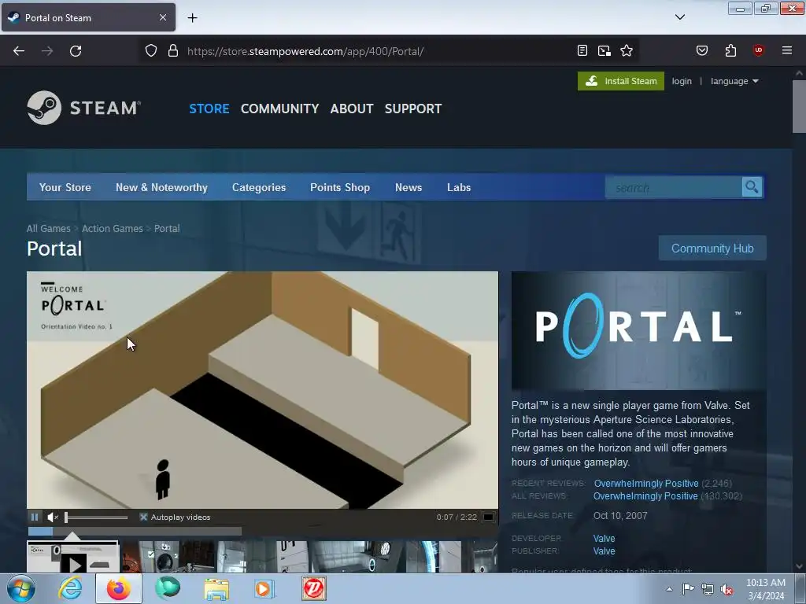806x604 pixels.
Task: Open the Categories tab
Action: click(259, 187)
